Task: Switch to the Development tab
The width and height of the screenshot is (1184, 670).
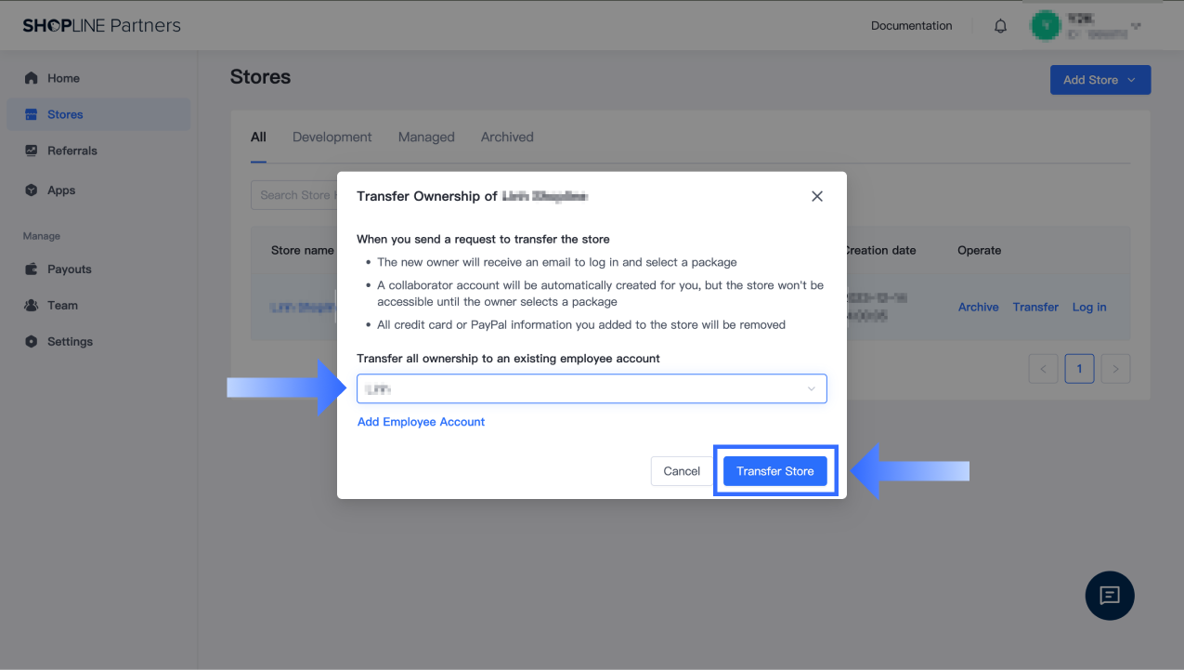Action: pyautogui.click(x=332, y=137)
